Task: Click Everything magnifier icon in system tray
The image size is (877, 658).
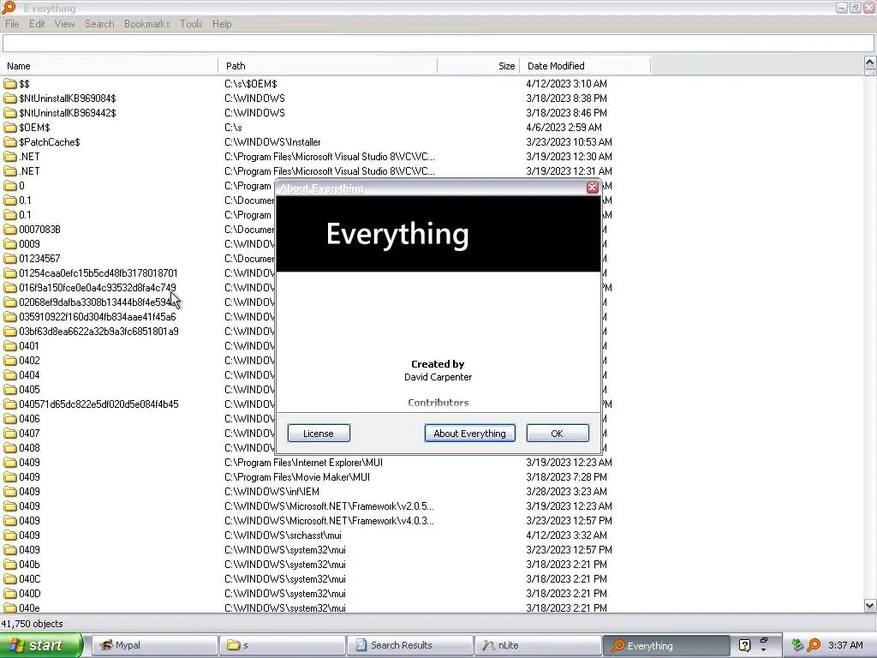Action: 814,645
